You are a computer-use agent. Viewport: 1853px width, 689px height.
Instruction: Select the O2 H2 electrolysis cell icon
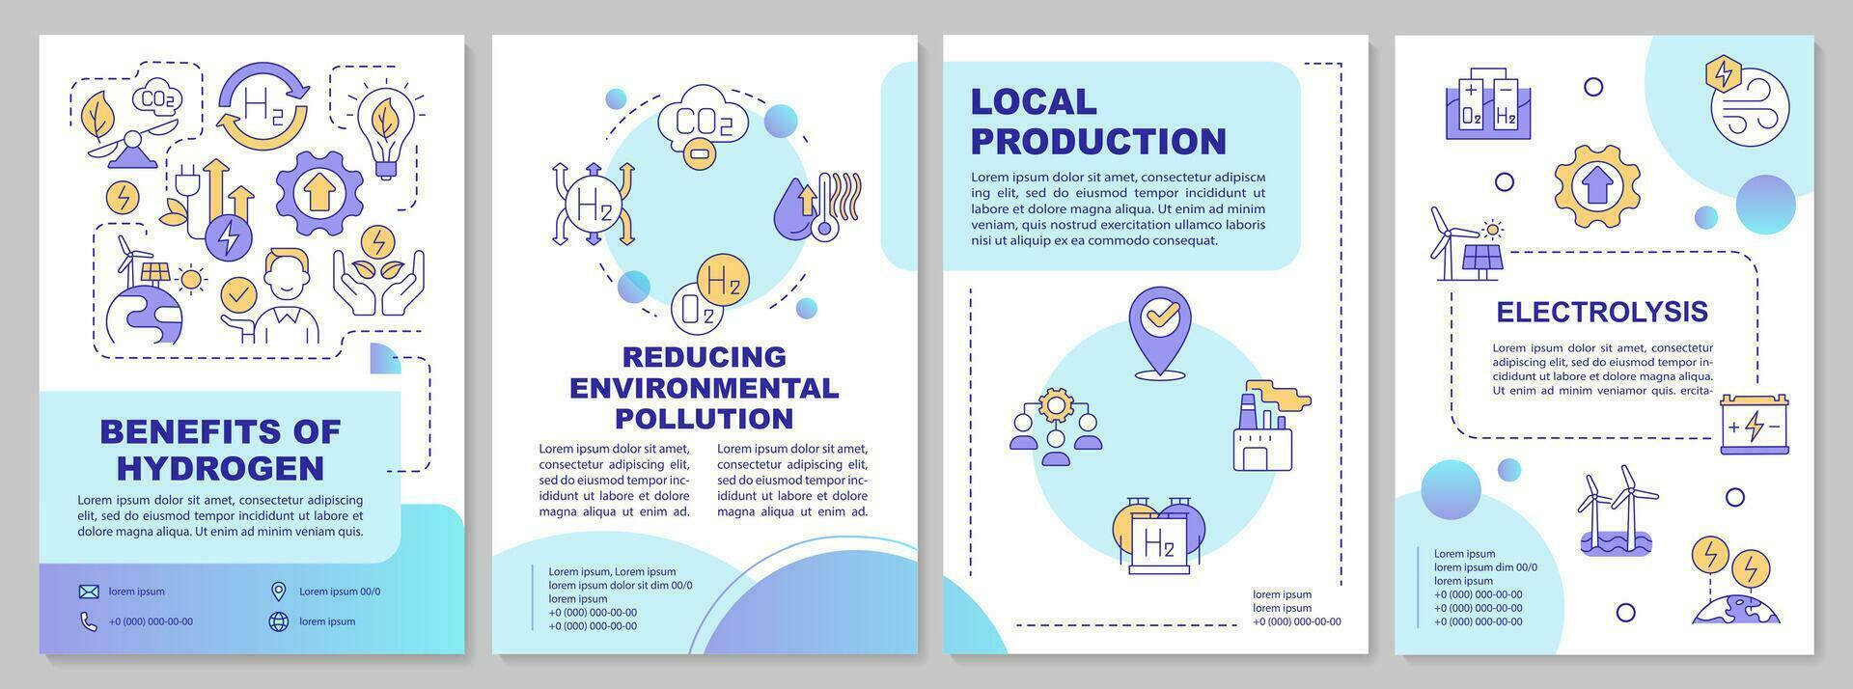(1488, 103)
